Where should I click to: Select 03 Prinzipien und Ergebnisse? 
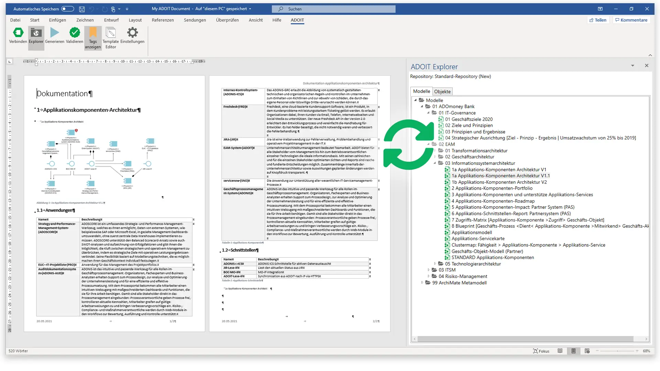[x=475, y=132]
